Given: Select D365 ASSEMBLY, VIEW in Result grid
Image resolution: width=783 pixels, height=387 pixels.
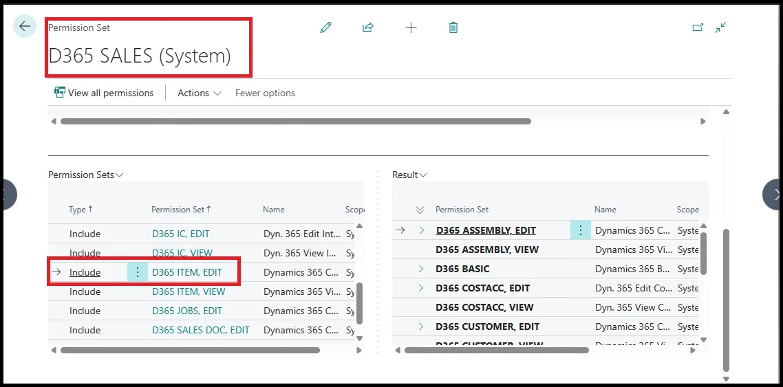Looking at the screenshot, I should coord(487,250).
